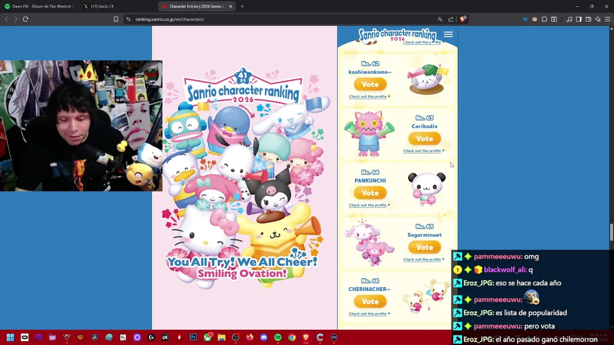Open the extensions puzzle icon
614x345 pixels.
coord(544,19)
